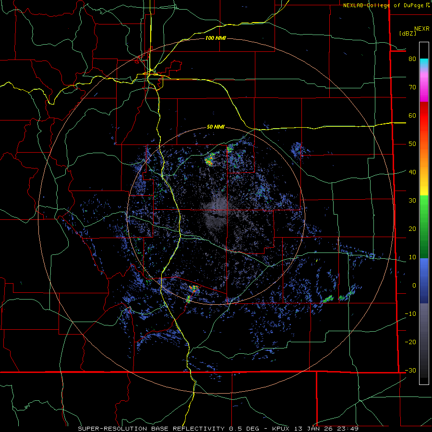This screenshot has height=432, width=432.
Task: Click the 23:49 timestamp in the caption
Action: tap(347, 429)
